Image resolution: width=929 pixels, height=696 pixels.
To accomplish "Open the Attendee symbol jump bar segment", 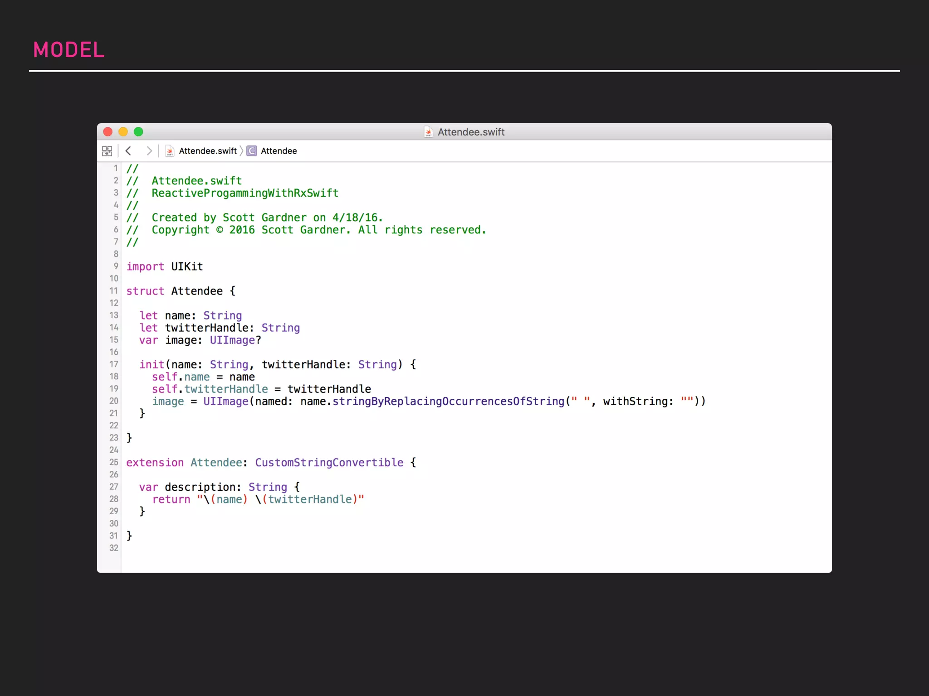I will click(x=279, y=151).
